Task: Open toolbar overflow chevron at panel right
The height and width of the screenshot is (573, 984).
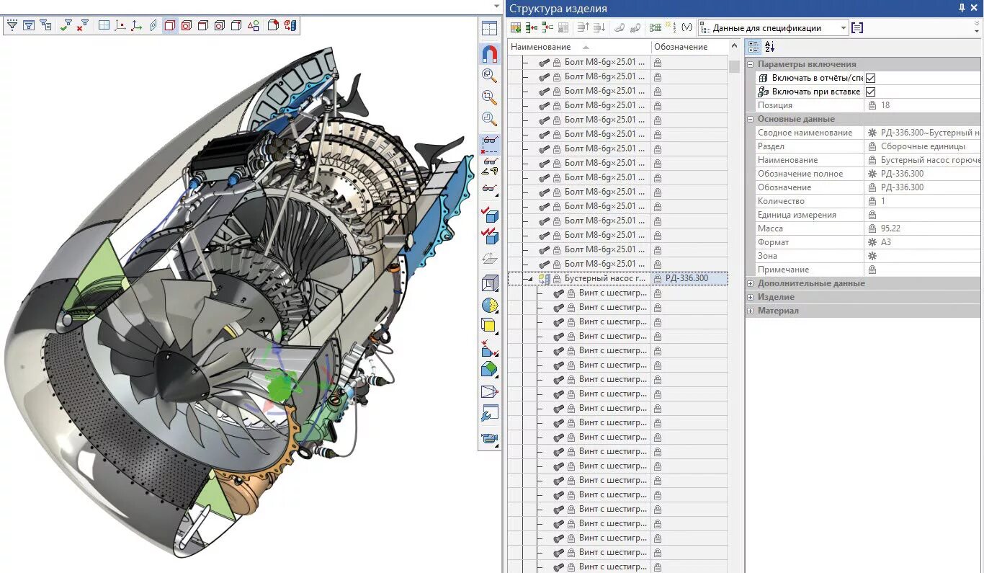Action: tap(978, 27)
